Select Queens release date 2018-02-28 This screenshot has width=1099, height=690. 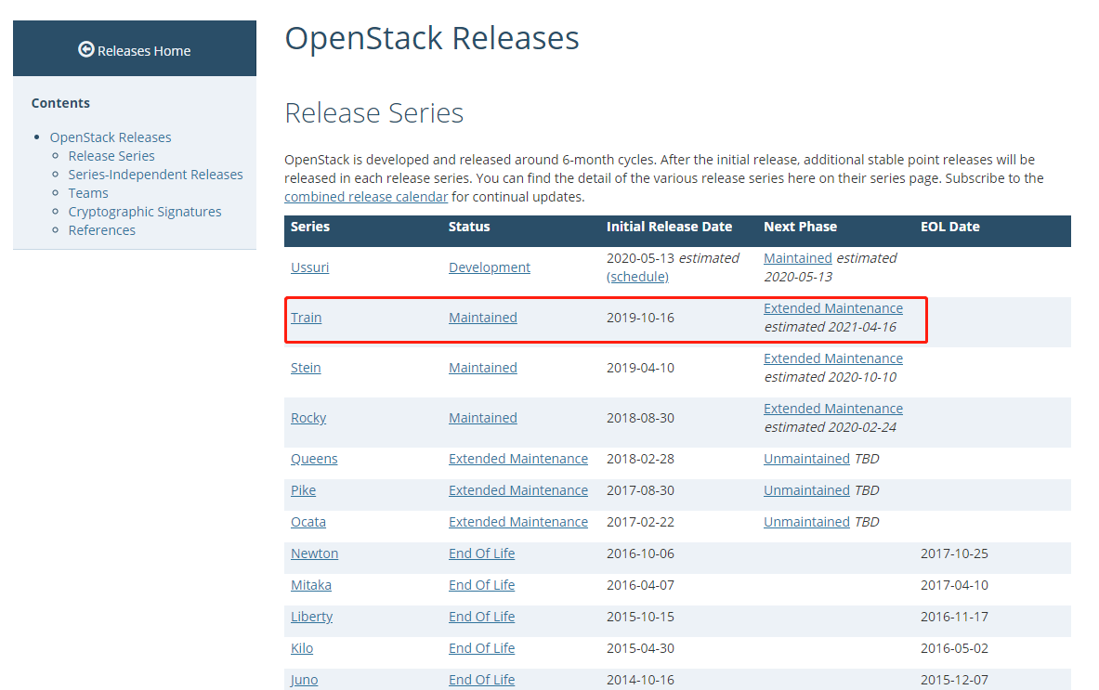click(x=641, y=459)
